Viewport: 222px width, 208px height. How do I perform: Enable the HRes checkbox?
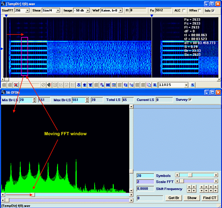pyautogui.click(x=200, y=11)
